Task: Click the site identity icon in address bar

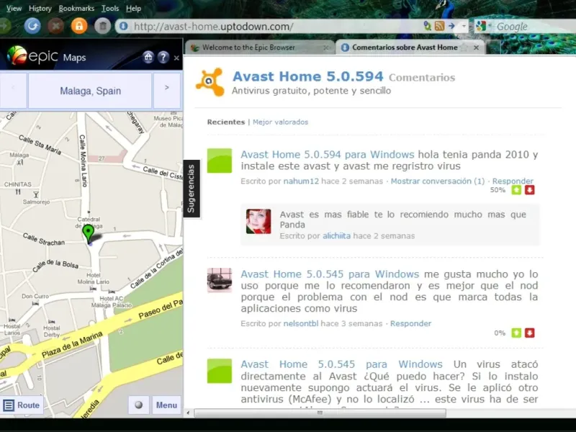Action: click(x=124, y=27)
